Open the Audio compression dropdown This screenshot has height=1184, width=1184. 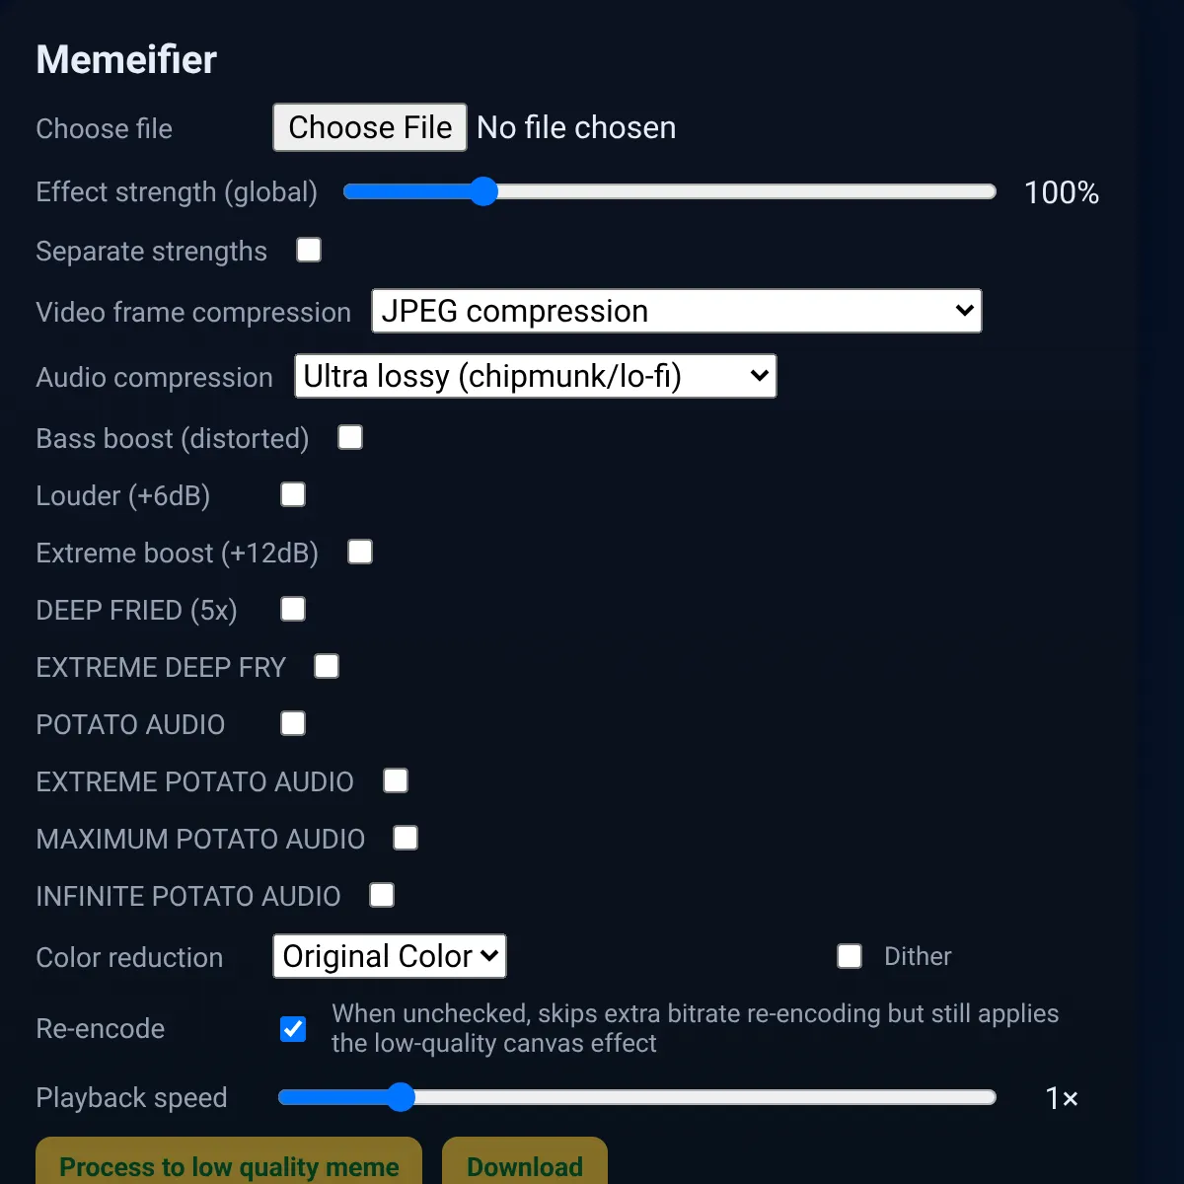point(535,376)
